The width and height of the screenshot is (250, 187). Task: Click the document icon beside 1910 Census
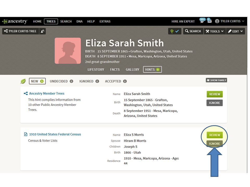[26, 134]
